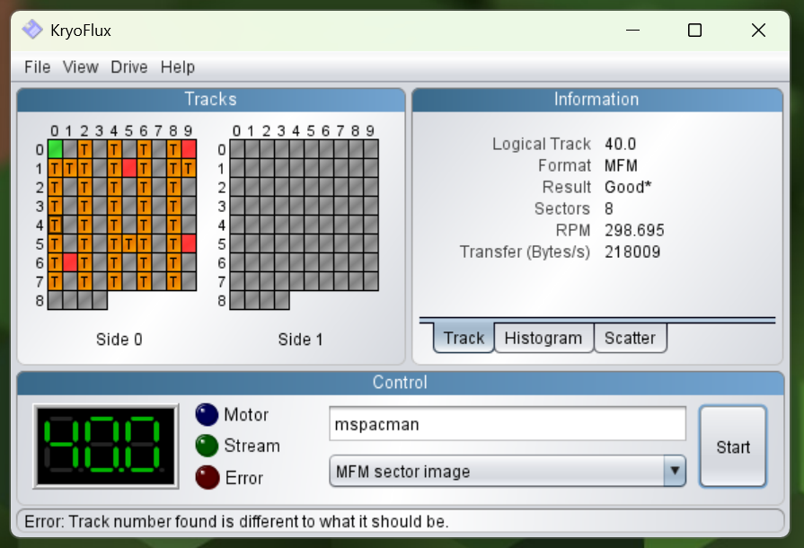Click the green Stream LED indicator
Image resolution: width=804 pixels, height=548 pixels.
208,446
